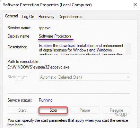Open the Log On tab

click(28, 17)
